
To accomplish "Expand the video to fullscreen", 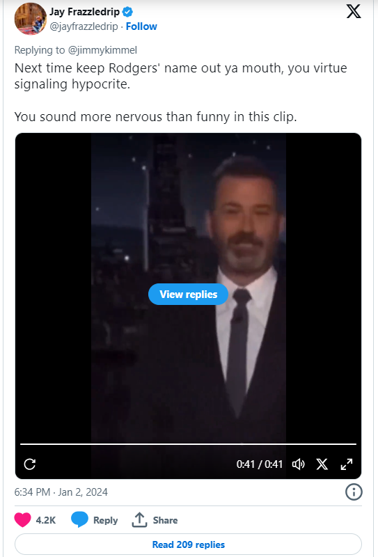I will 346,464.
